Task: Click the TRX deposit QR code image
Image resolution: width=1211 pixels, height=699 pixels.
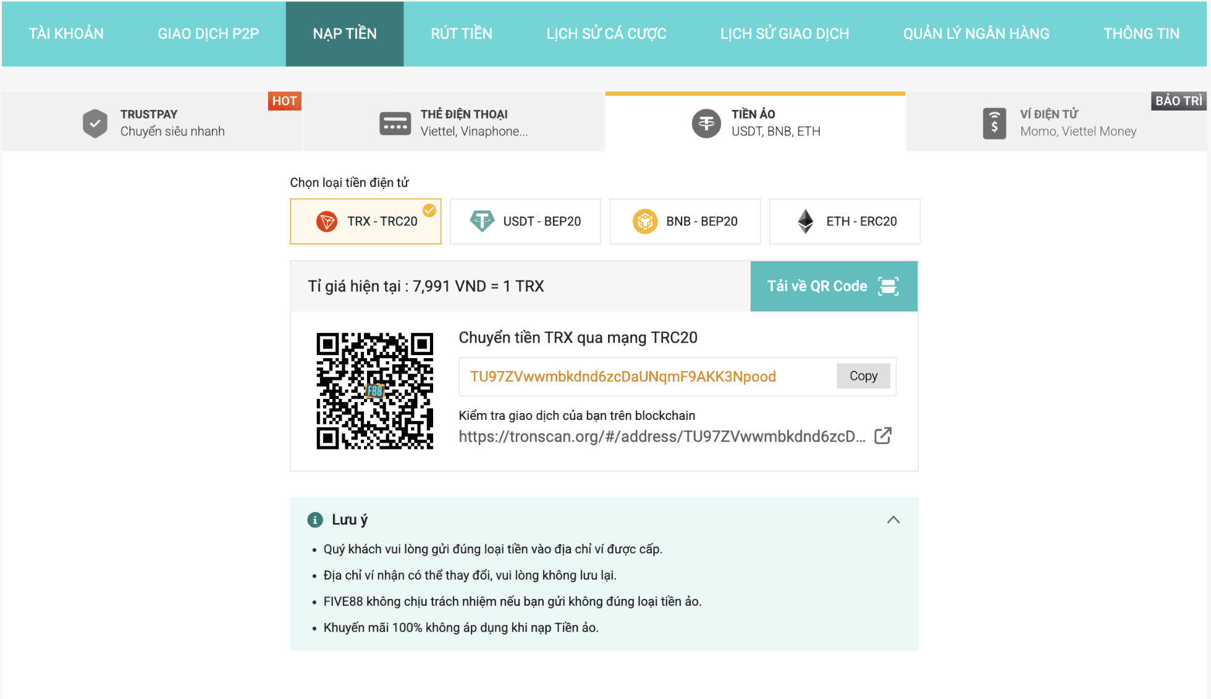Action: click(x=375, y=391)
